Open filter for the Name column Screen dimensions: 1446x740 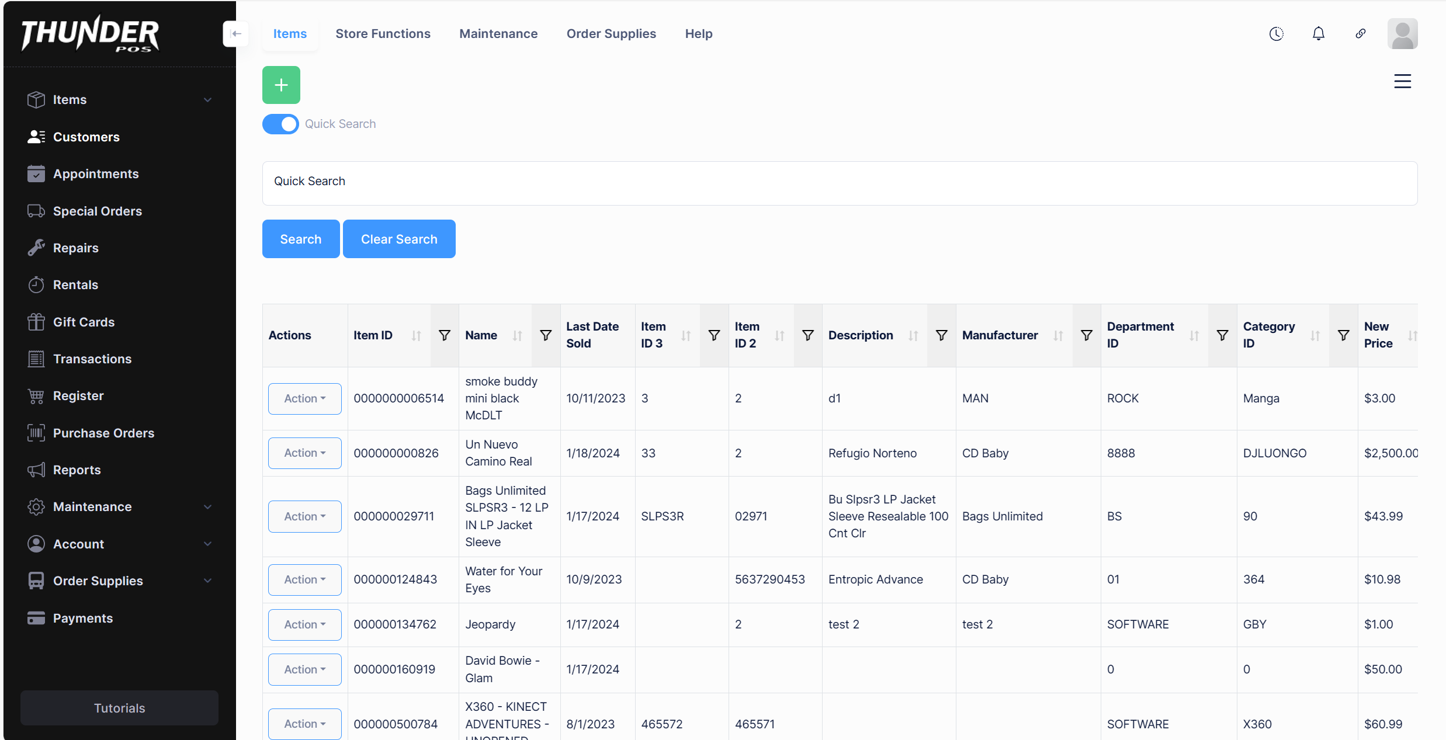[546, 335]
